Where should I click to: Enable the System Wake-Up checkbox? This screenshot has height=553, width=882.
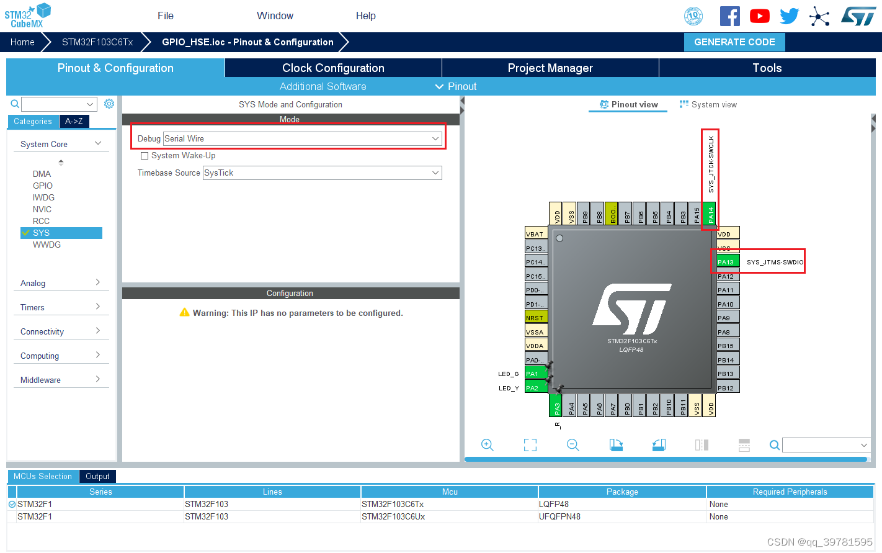tap(145, 155)
